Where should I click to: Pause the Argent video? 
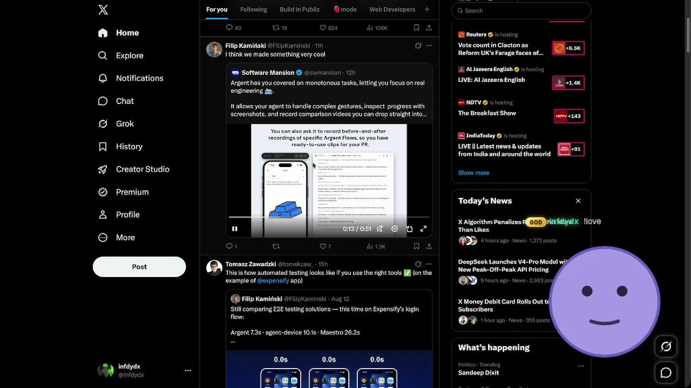(235, 229)
